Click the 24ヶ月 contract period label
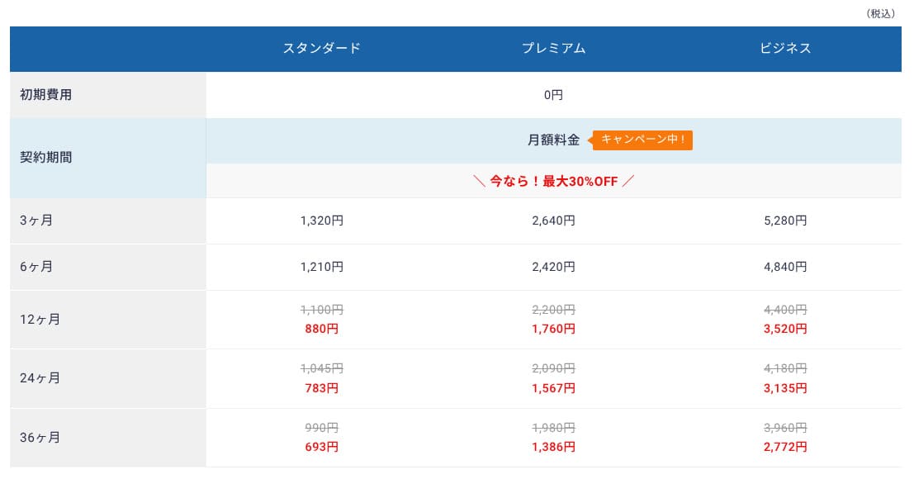Viewport: 914px width, 479px height. [40, 378]
